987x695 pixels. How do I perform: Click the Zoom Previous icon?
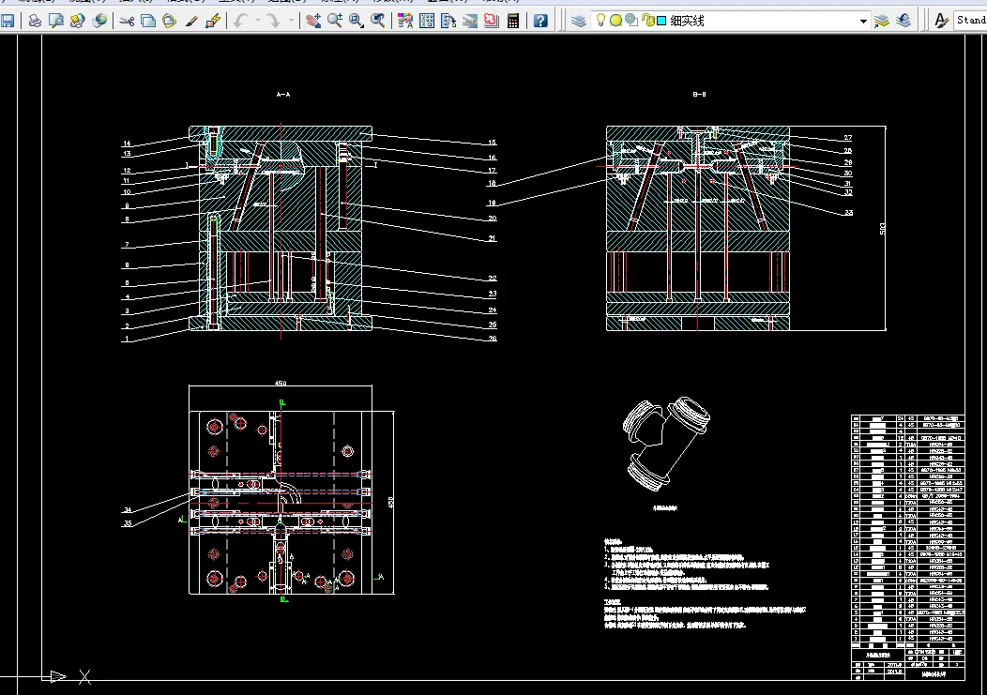pos(378,21)
